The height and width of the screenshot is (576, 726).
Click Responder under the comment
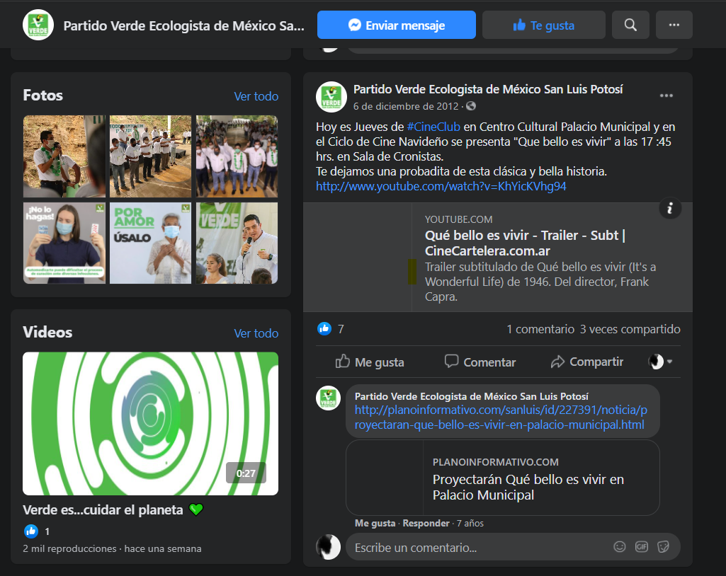(x=426, y=523)
